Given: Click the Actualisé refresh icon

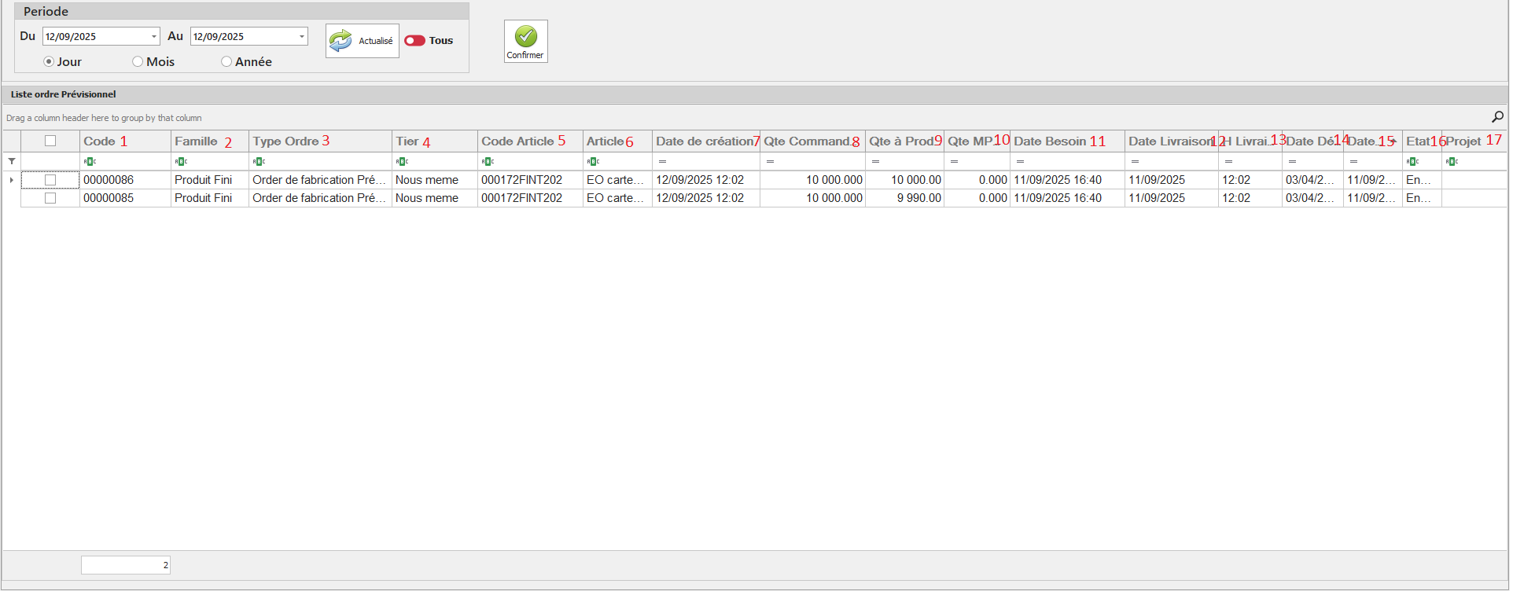Looking at the screenshot, I should (341, 41).
